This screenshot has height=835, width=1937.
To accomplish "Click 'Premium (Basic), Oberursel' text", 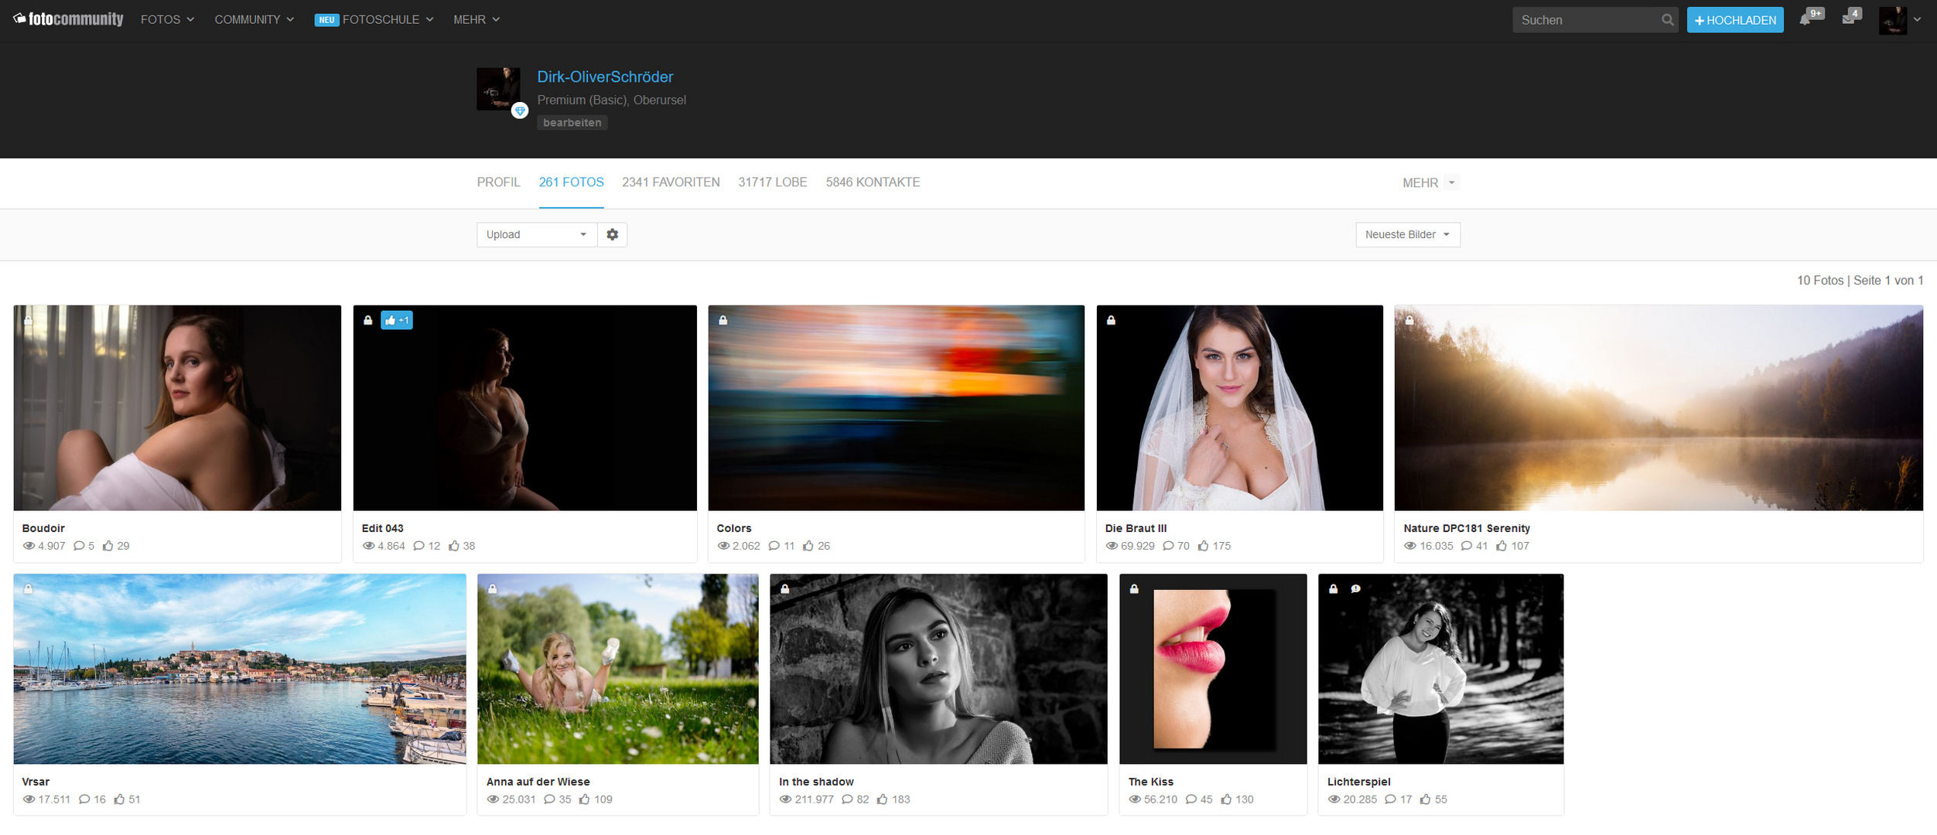I will (x=611, y=100).
